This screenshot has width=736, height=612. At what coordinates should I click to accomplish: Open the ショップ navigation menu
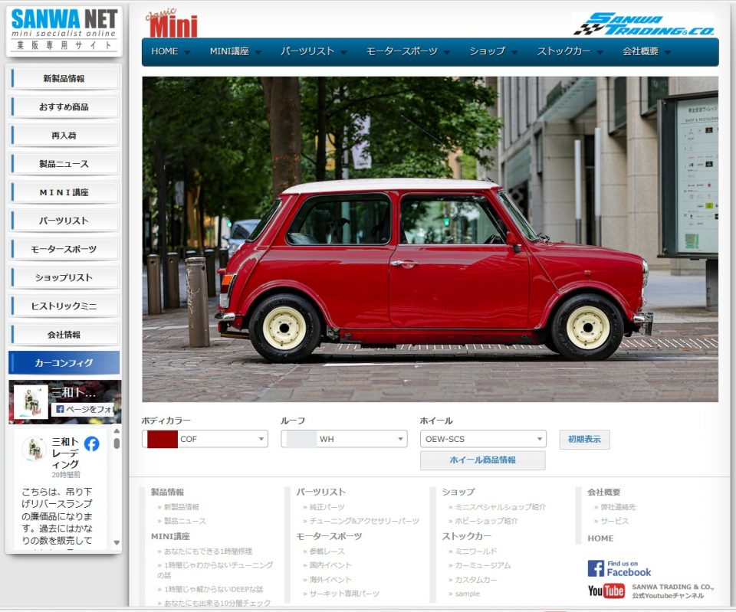488,51
